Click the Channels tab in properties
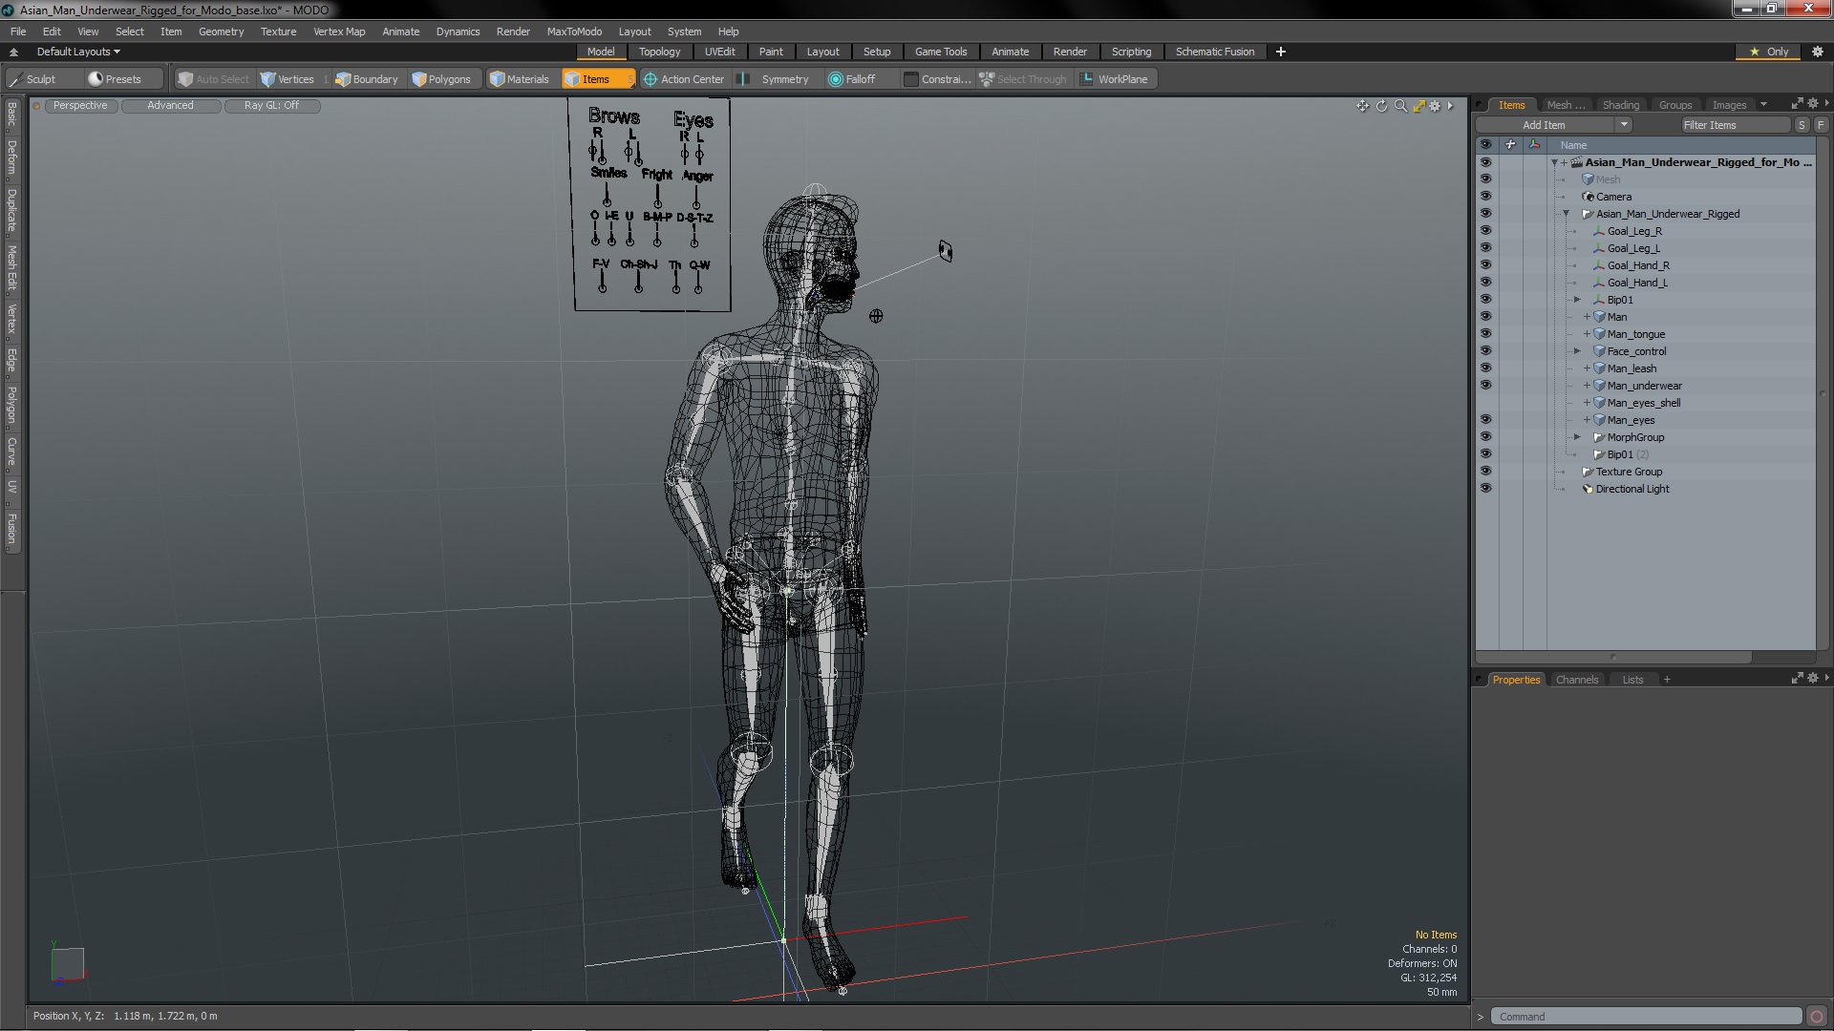 [1577, 679]
